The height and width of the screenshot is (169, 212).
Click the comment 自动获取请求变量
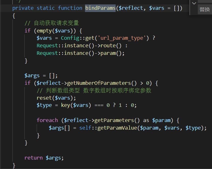click(x=52, y=23)
